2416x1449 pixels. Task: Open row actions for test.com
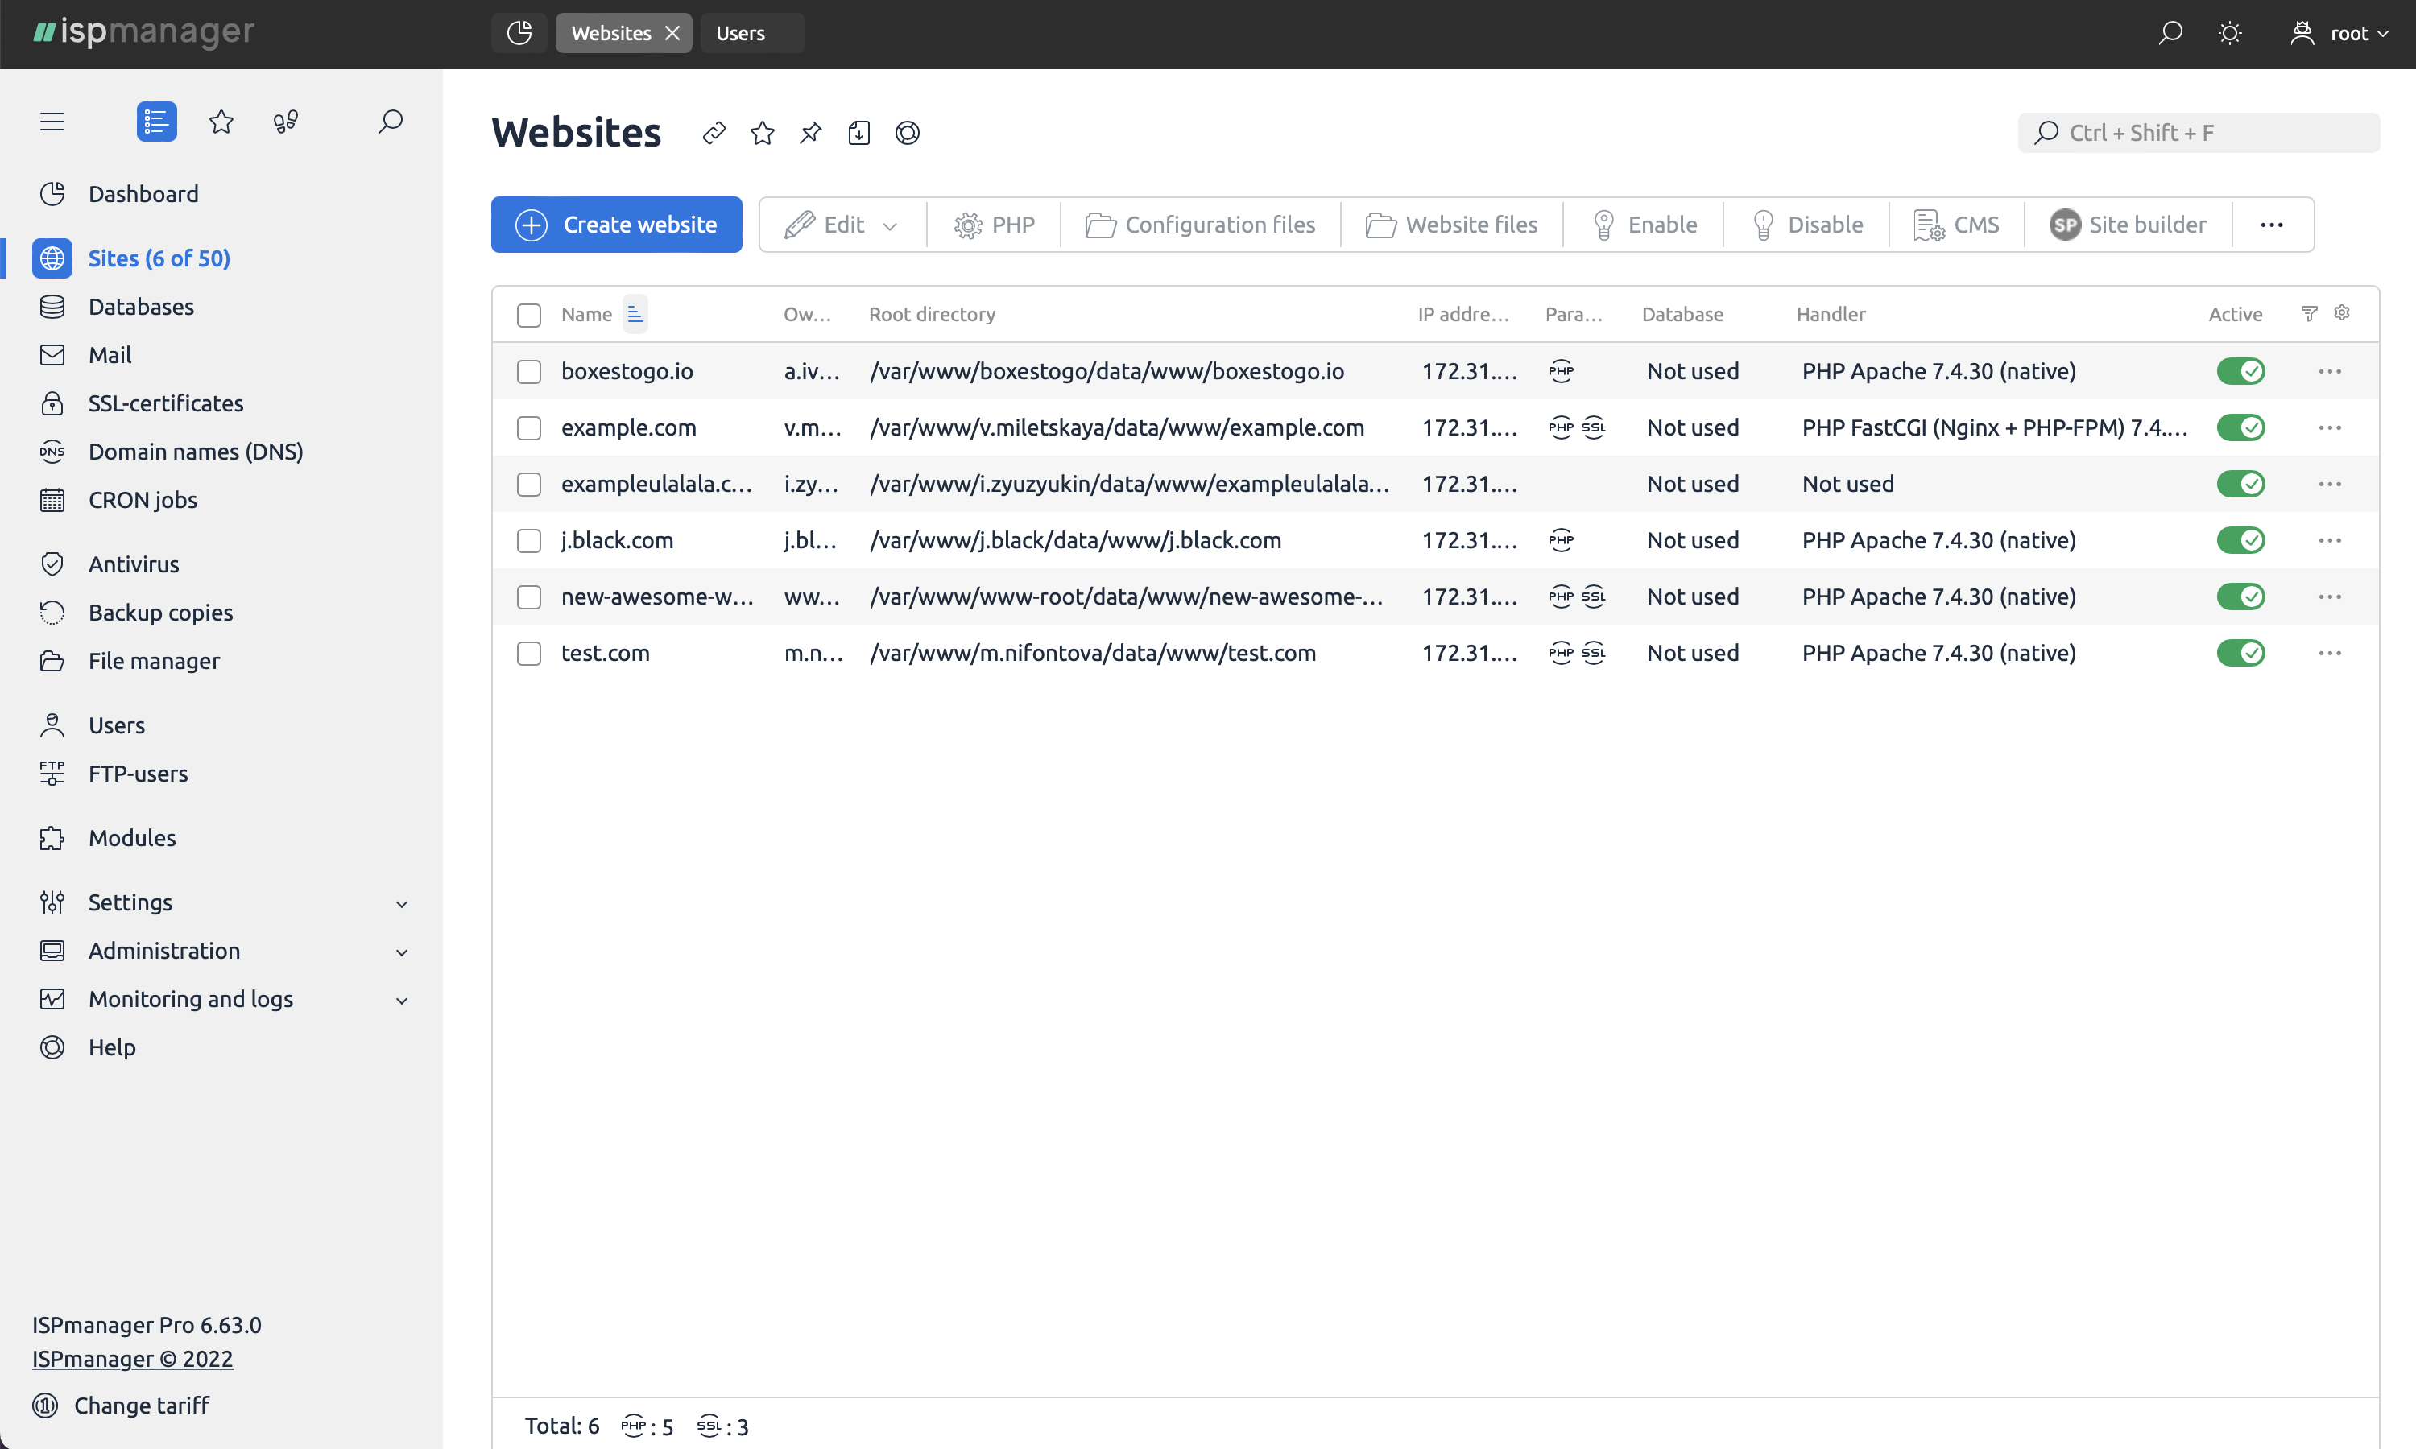click(x=2330, y=653)
